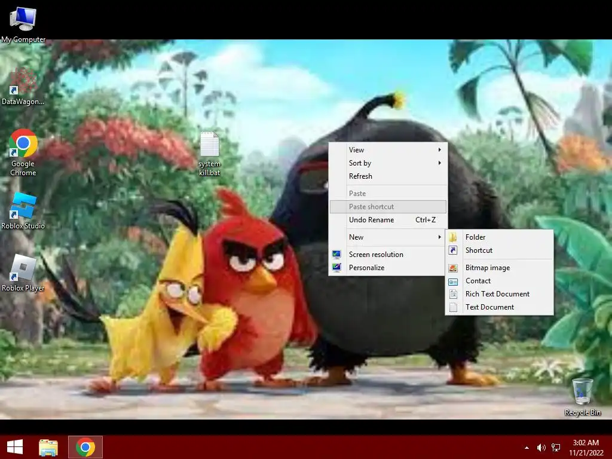Create a new Folder
The height and width of the screenshot is (459, 612).
pos(499,237)
